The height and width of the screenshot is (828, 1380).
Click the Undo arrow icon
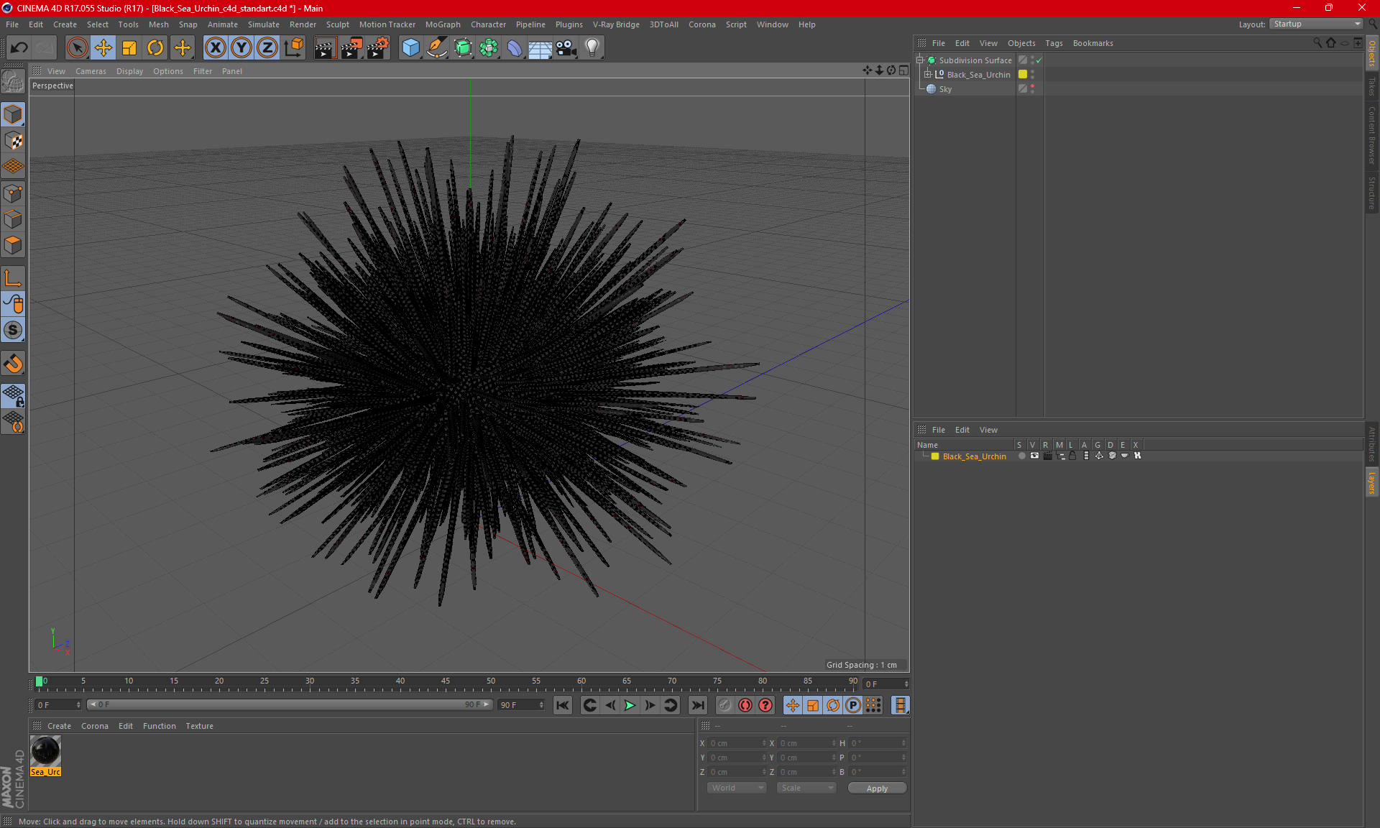coord(19,48)
